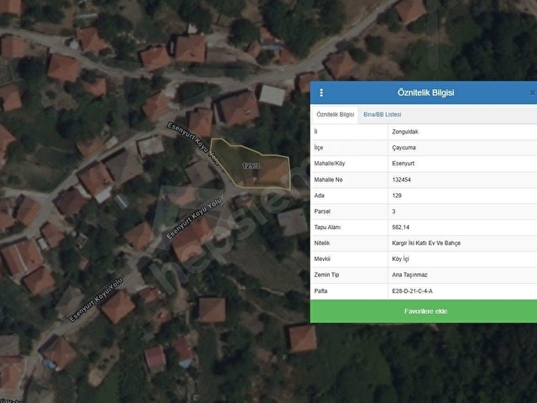Screen dimensions: 537x403
Task: Click the Pafta value E28-D-21-C-4-A
Action: (x=412, y=291)
